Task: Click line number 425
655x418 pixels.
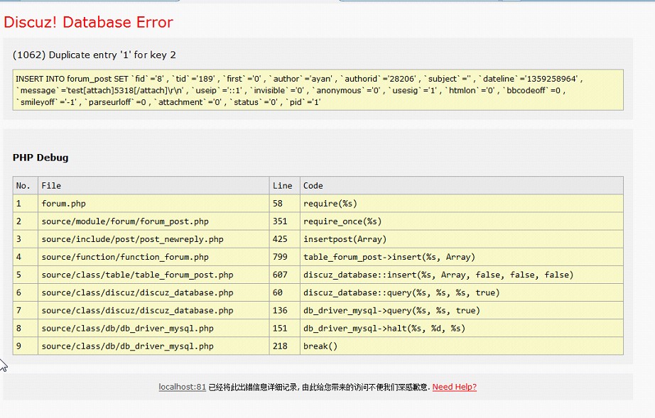Action: (x=285, y=239)
